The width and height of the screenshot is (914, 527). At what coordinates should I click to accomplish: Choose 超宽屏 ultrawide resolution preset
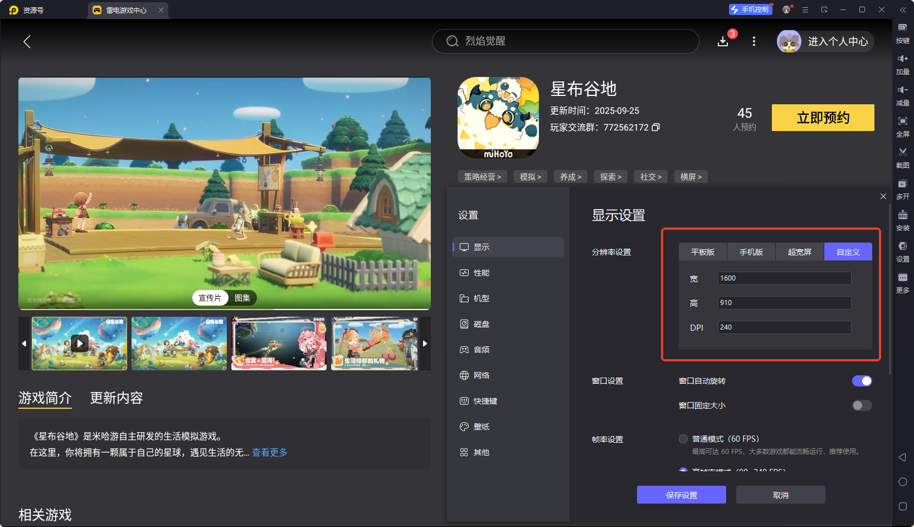(799, 252)
